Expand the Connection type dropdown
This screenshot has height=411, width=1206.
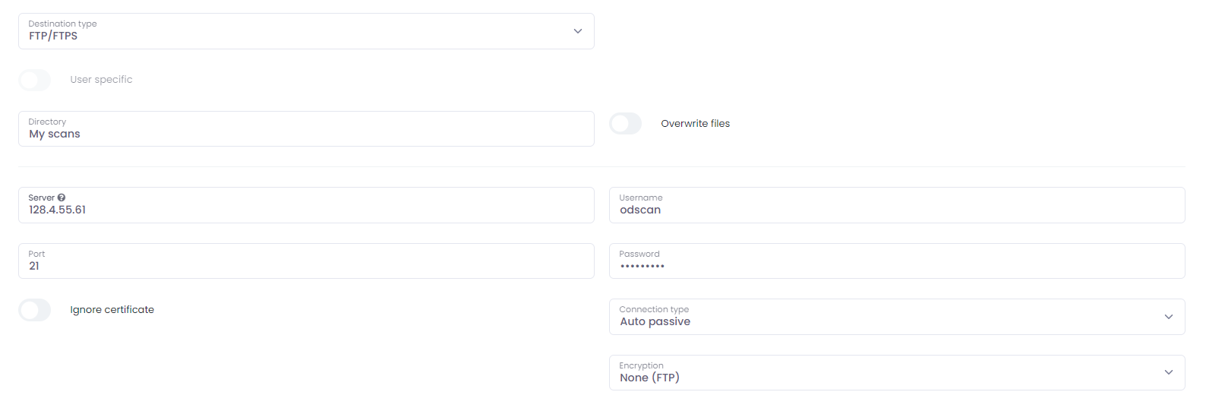[897, 317]
